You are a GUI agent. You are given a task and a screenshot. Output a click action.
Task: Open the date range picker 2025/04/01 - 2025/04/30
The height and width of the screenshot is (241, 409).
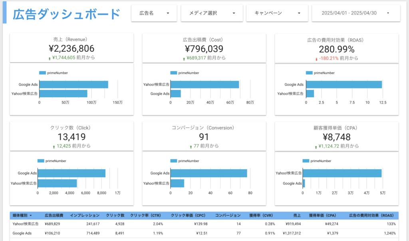coord(355,13)
